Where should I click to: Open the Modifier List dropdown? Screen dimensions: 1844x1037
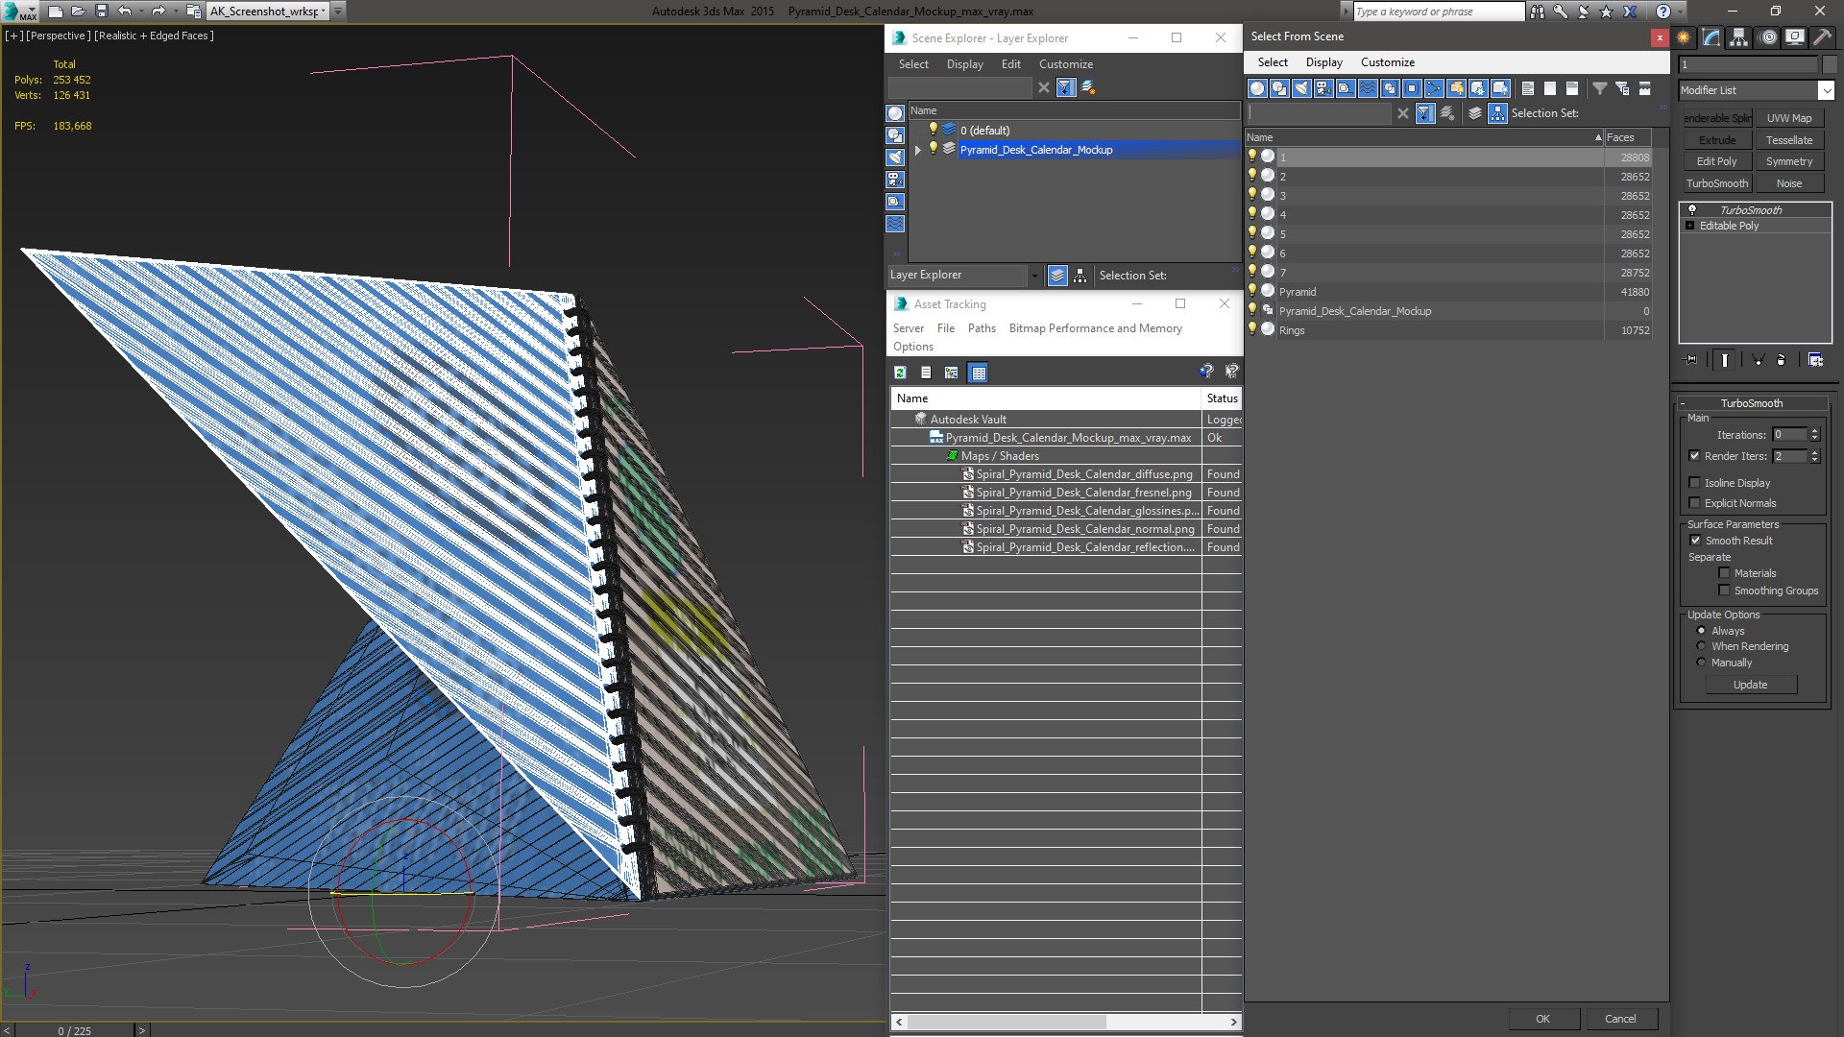pyautogui.click(x=1826, y=90)
